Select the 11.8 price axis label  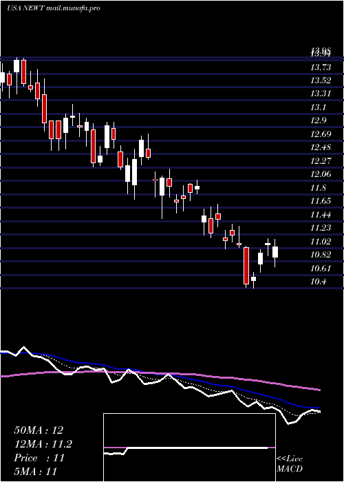tap(319, 187)
